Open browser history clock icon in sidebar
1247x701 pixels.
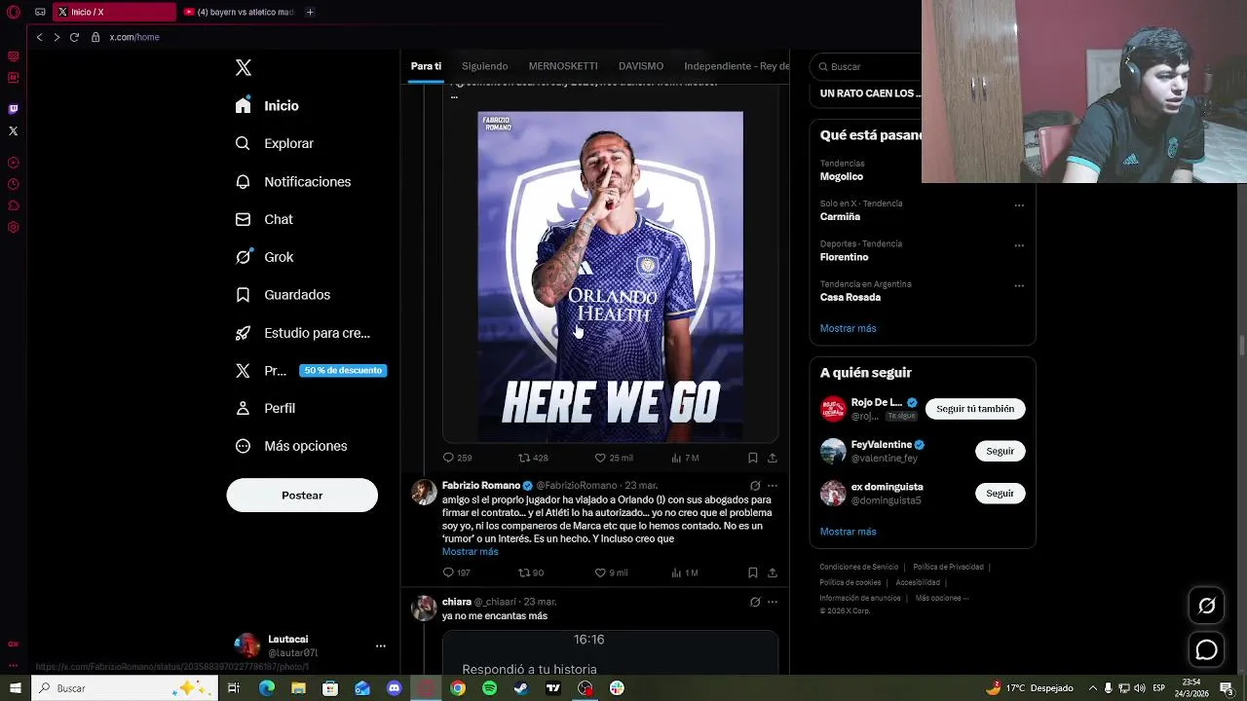(x=14, y=184)
